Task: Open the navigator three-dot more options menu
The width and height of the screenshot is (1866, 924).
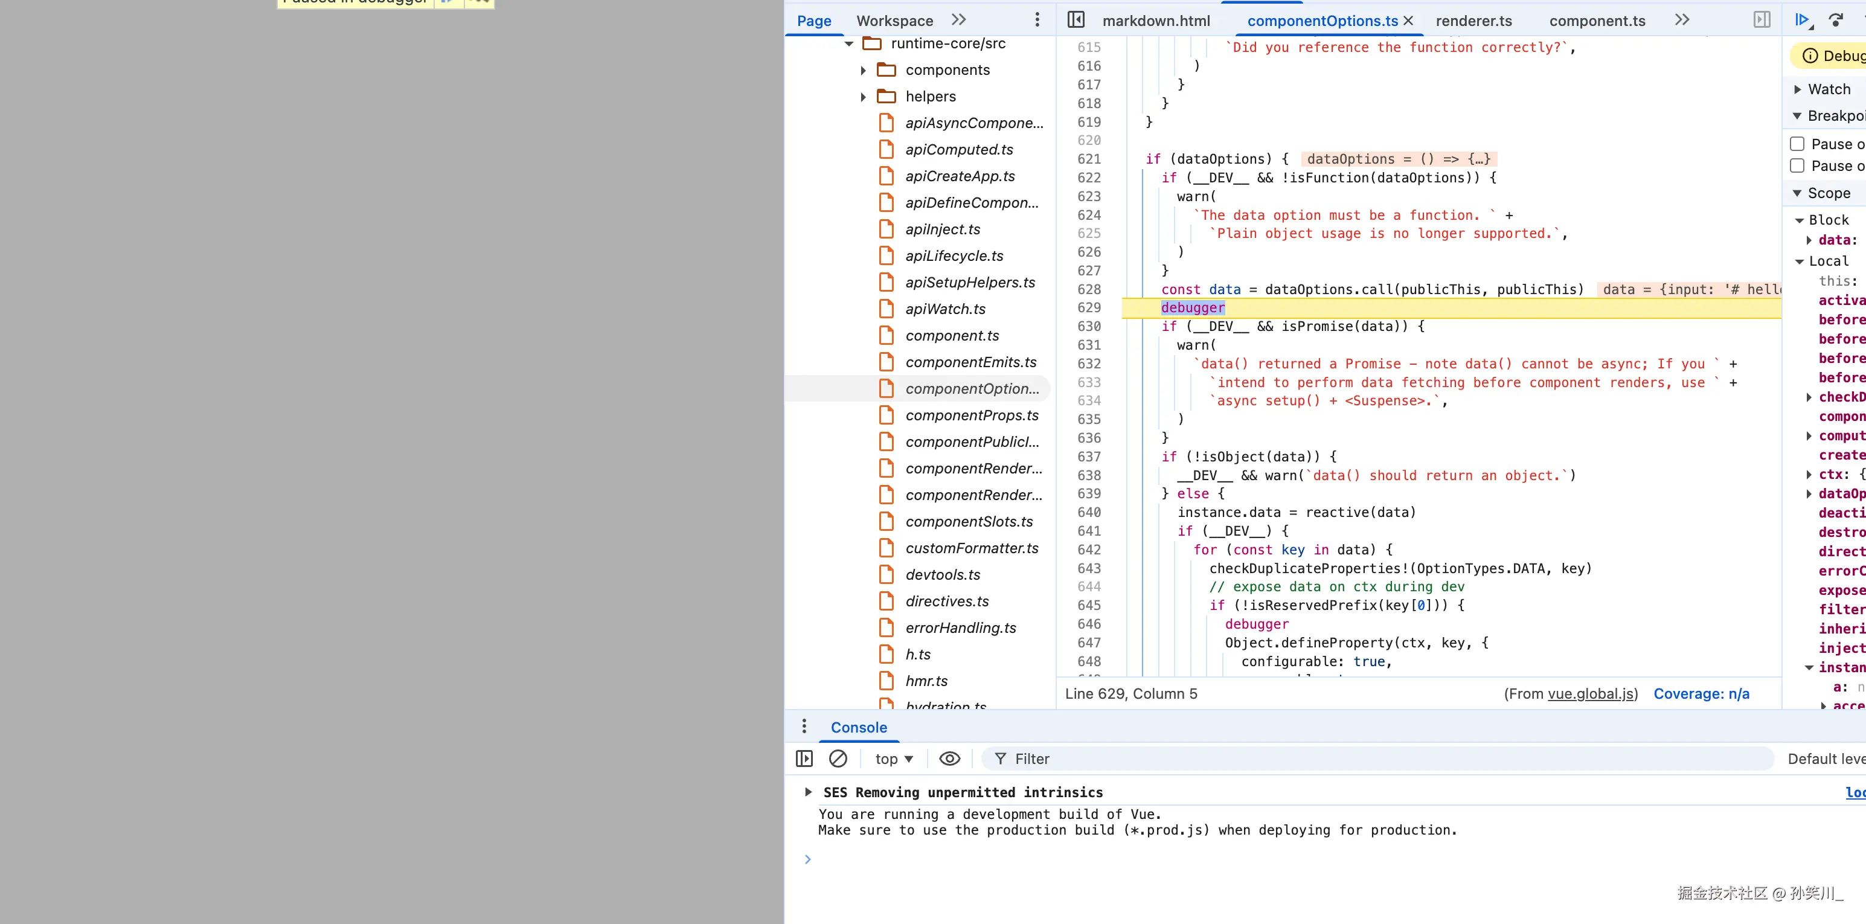Action: [x=1037, y=21]
